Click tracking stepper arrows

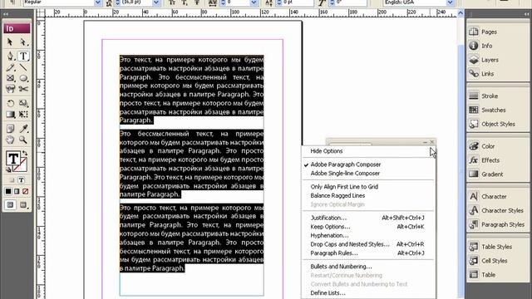pos(223,2)
